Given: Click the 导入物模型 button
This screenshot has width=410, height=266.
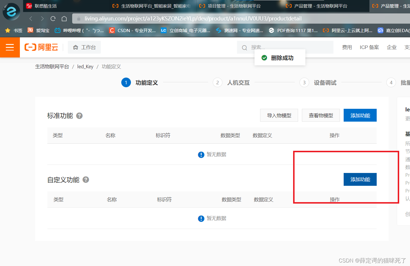Looking at the screenshot, I should 279,115.
